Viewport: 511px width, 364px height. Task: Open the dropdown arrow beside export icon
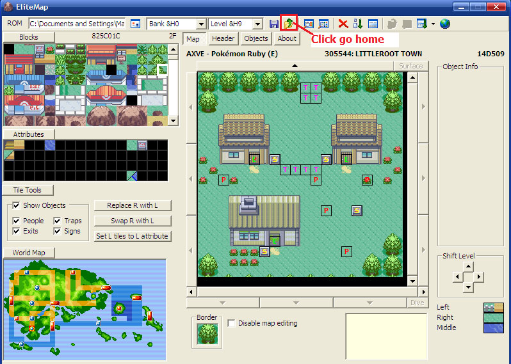tap(433, 24)
